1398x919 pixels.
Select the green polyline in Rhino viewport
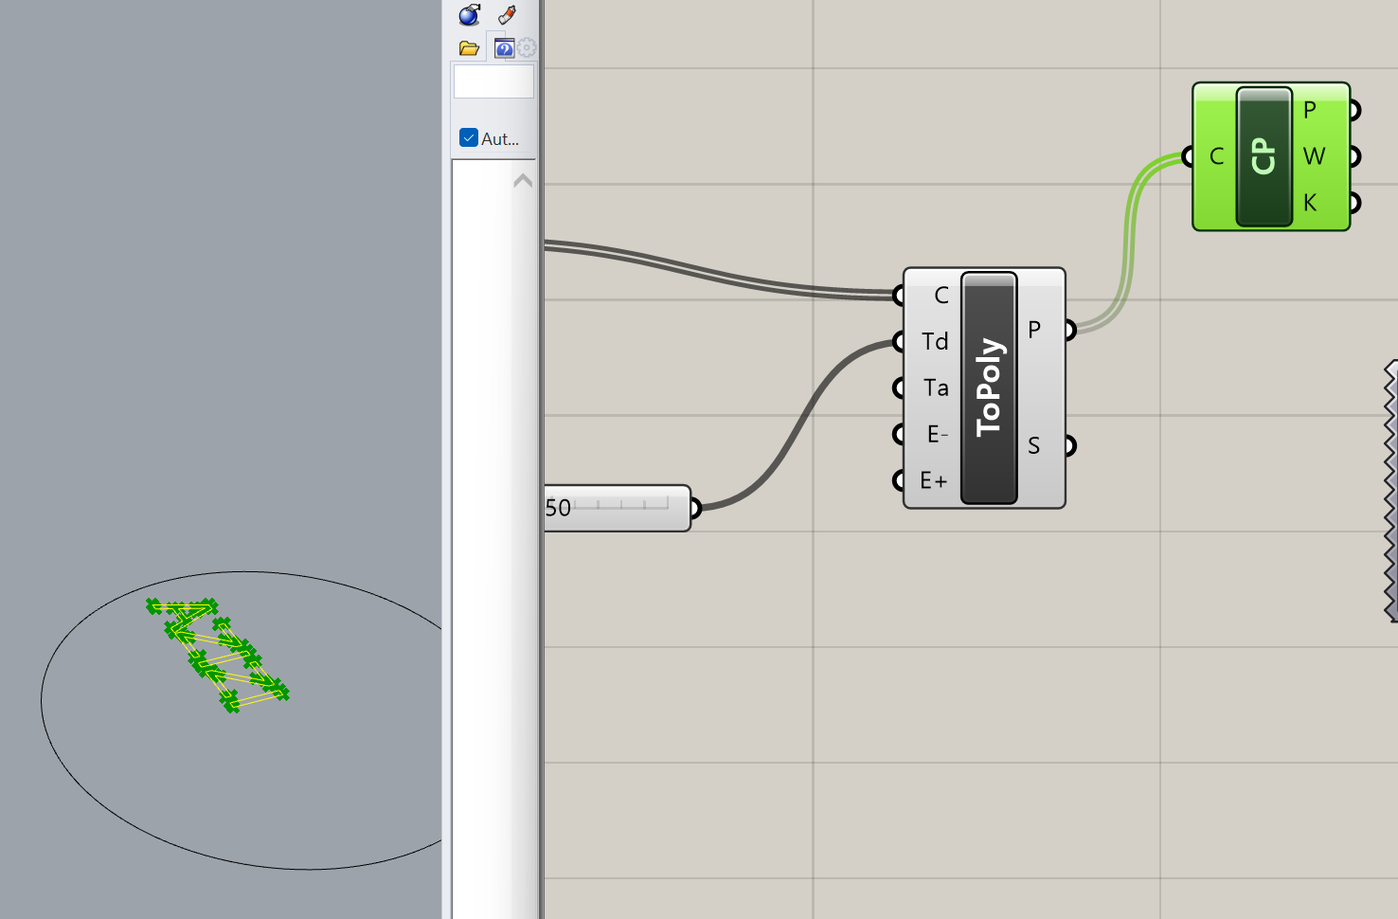(218, 656)
